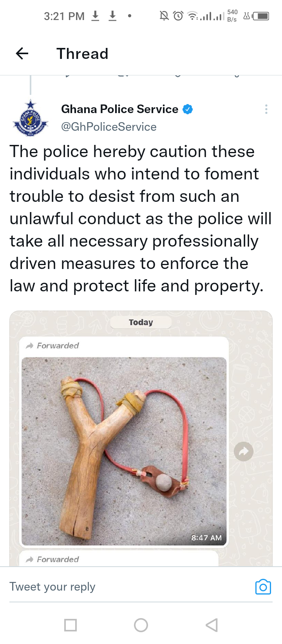Tap the Android recent apps square button
Image resolution: width=282 pixels, height=644 pixels.
70,625
